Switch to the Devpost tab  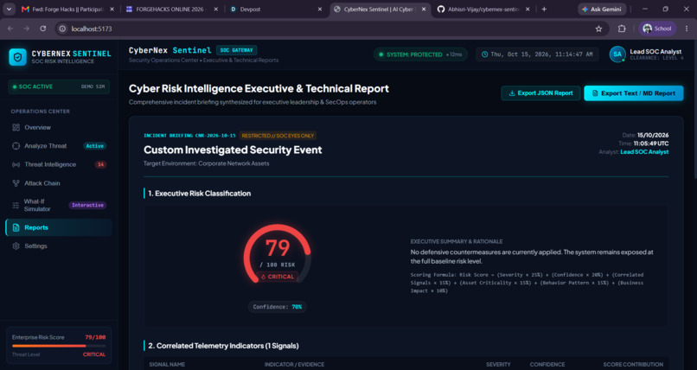point(276,9)
